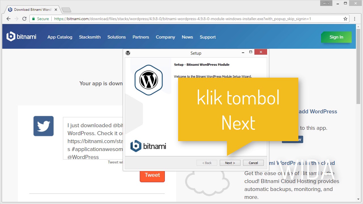Click the green Secure padlock icon
363x204 pixels.
click(33, 19)
